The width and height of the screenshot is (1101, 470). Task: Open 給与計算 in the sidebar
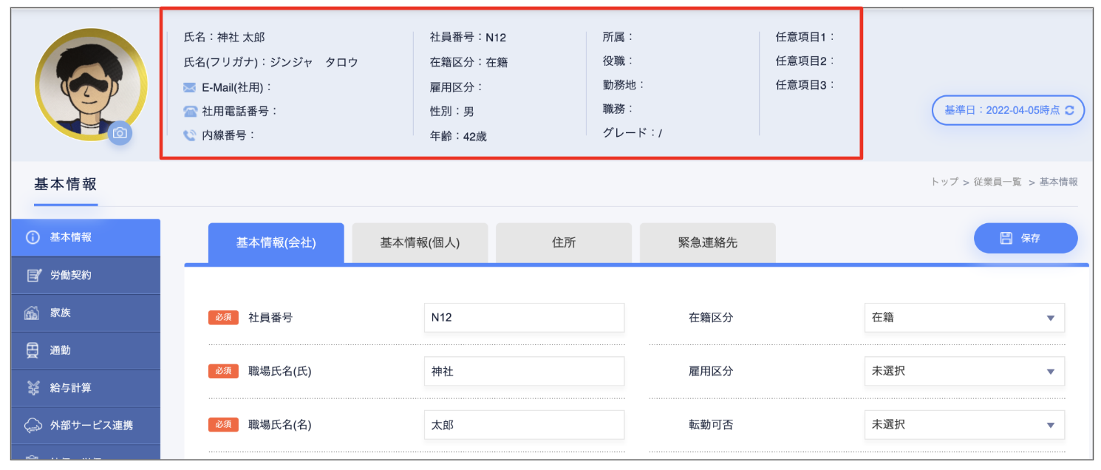[x=86, y=388]
